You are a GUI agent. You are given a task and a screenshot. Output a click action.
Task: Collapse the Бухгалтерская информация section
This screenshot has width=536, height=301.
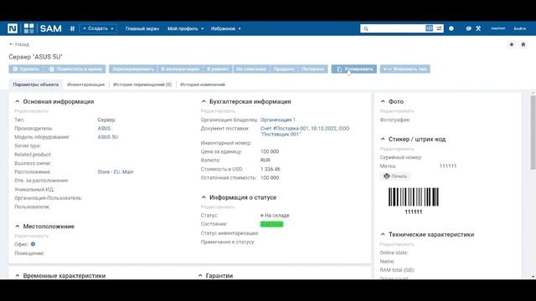(204, 102)
